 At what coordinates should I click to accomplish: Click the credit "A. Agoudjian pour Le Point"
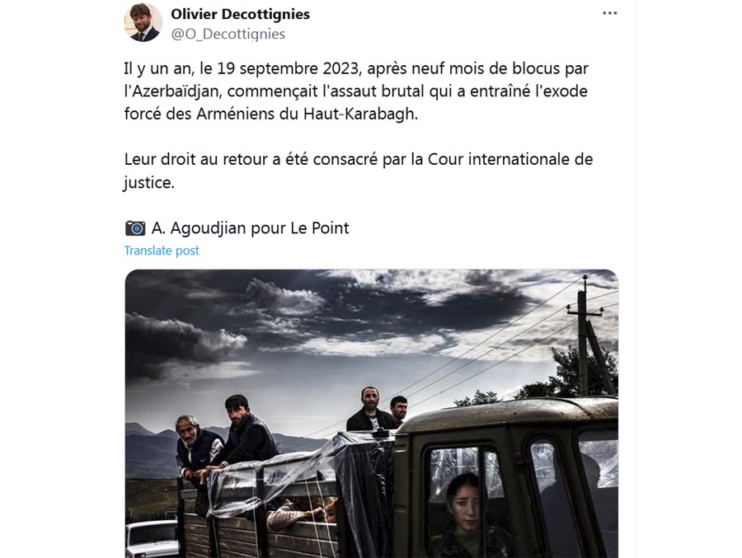click(x=250, y=228)
